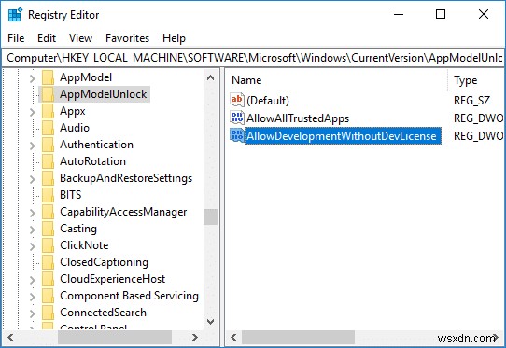Open the Favorites menu
This screenshot has height=348, width=506.
click(128, 38)
